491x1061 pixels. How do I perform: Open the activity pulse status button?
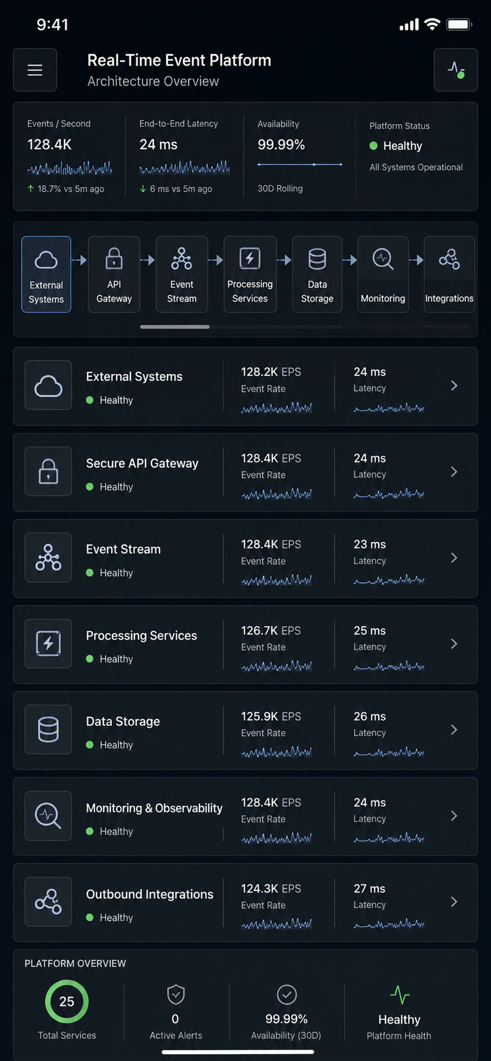(455, 70)
